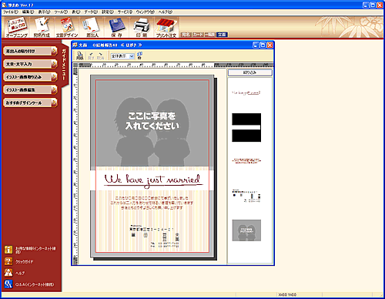Open the サービス menu

point(125,12)
